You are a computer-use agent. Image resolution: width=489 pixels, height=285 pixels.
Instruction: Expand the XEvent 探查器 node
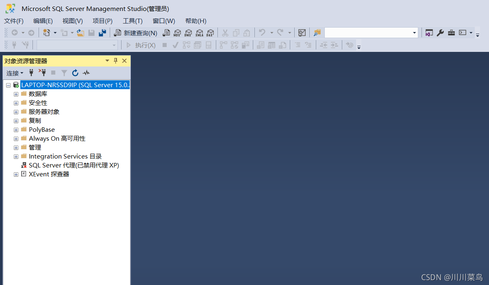coord(16,174)
